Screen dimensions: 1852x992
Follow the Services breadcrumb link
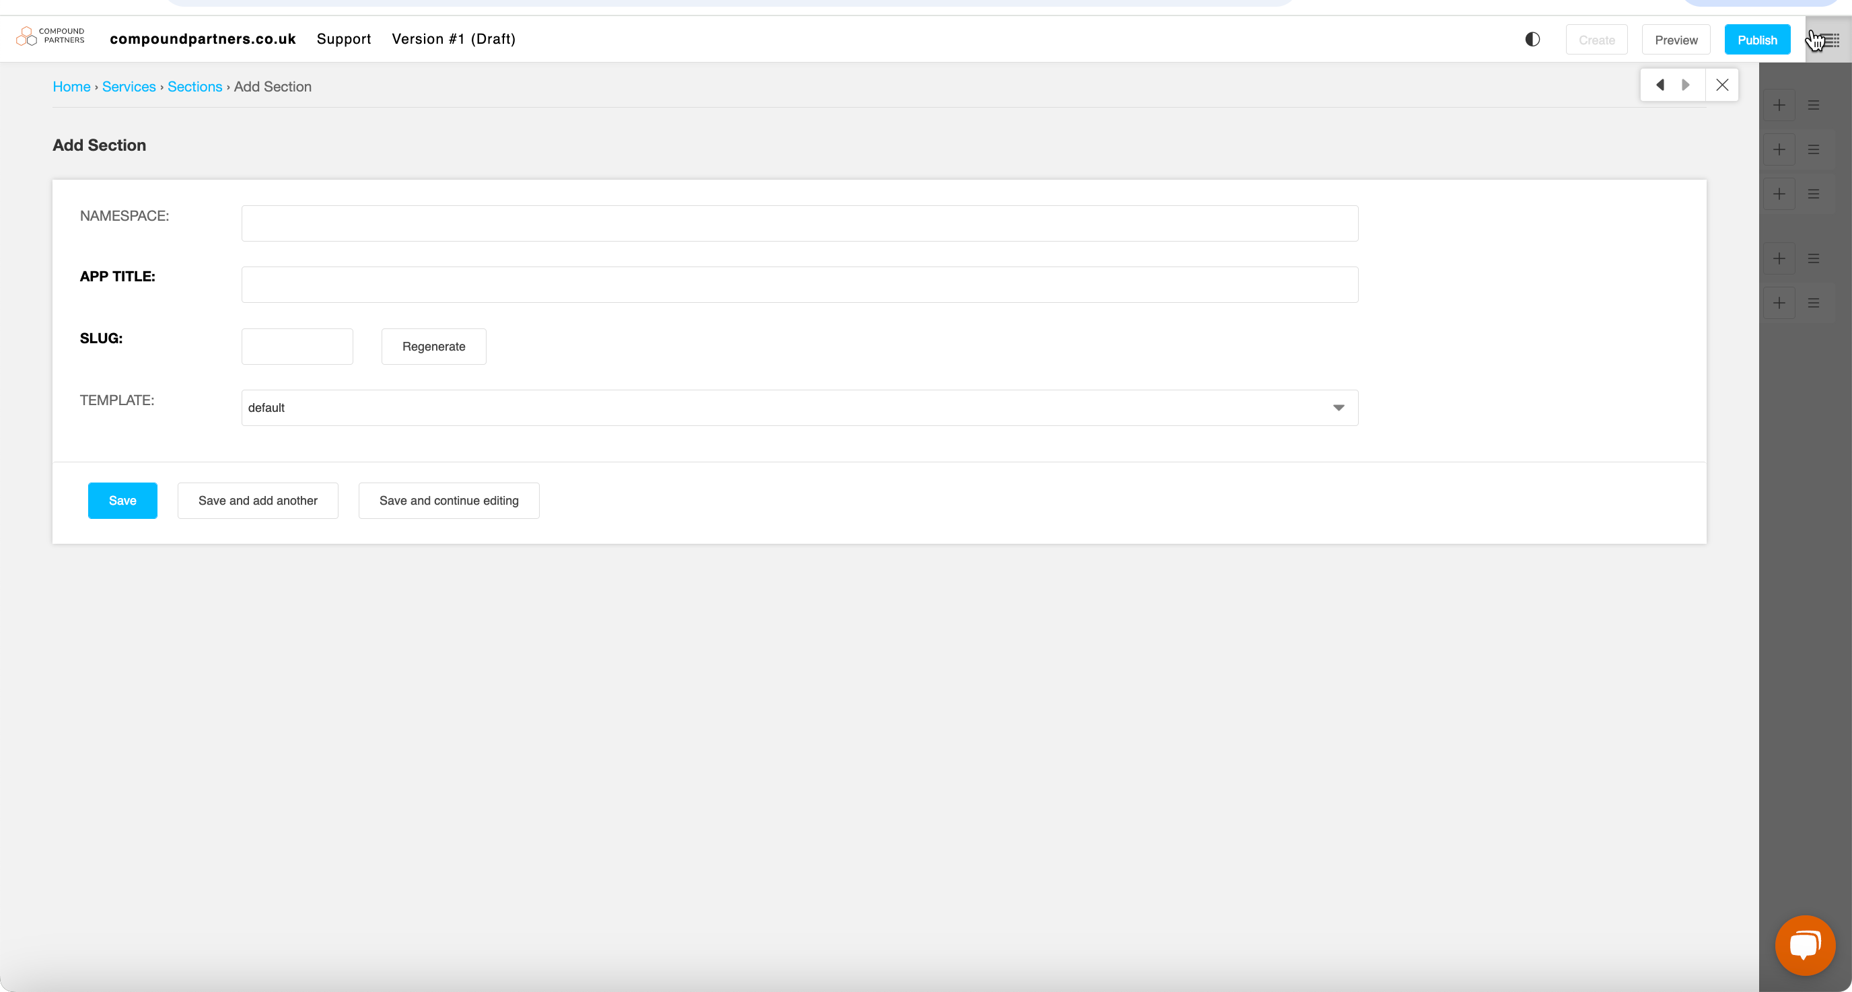click(x=129, y=86)
